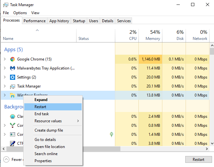Click the 11.4 MB memory cell for Malwarebytes
The width and height of the screenshot is (214, 167).
[150, 68]
